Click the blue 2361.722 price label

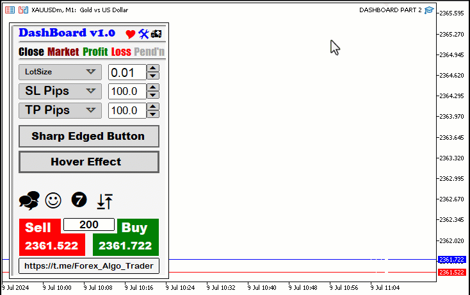pos(452,260)
